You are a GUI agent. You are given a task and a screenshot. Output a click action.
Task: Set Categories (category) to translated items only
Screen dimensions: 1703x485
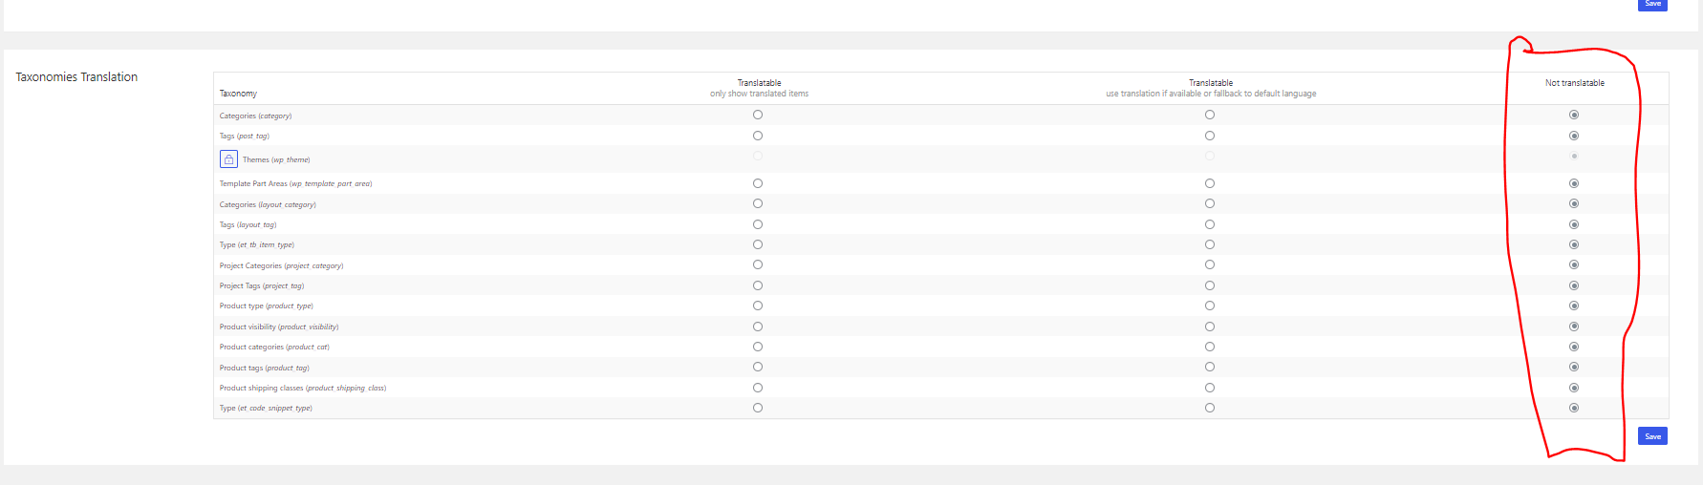click(x=758, y=115)
